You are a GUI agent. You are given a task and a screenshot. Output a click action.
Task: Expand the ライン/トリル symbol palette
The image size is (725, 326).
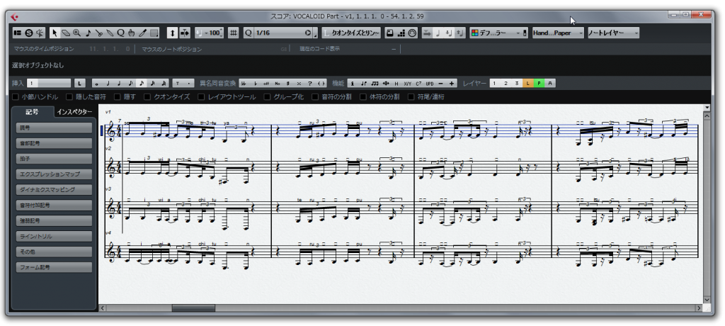pos(54,237)
